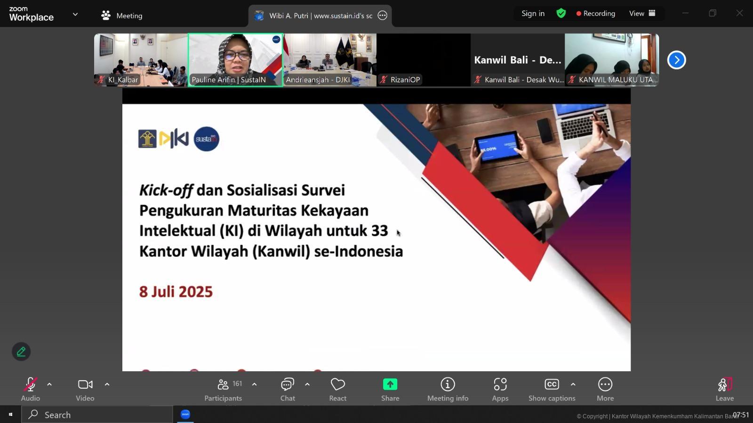Open the Chat panel
The height and width of the screenshot is (423, 753).
coord(288,390)
